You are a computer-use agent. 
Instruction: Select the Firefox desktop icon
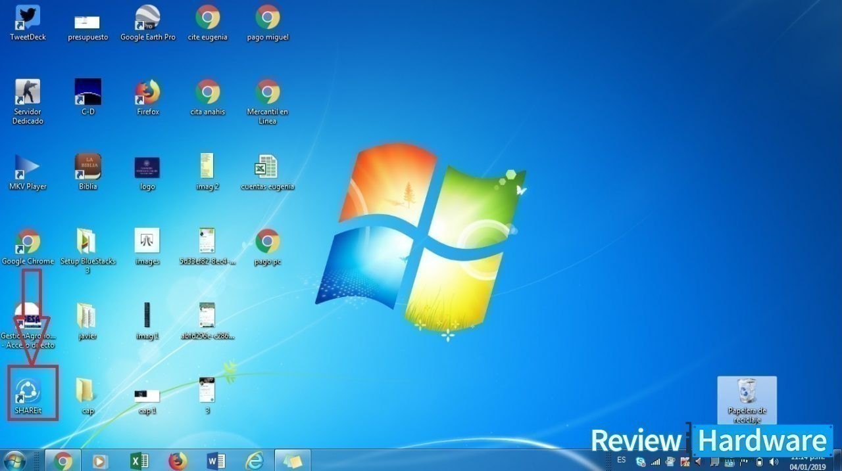148,97
